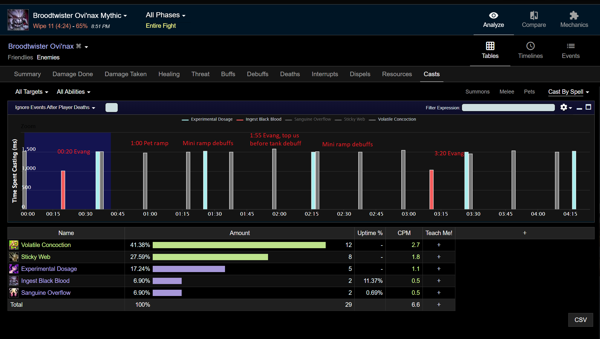This screenshot has height=339, width=600.
Task: Open the Analyze eye icon view
Action: click(x=493, y=16)
